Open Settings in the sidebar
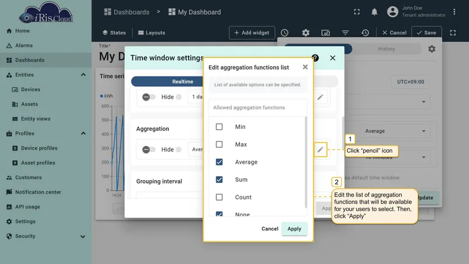The image size is (469, 264). (46, 222)
